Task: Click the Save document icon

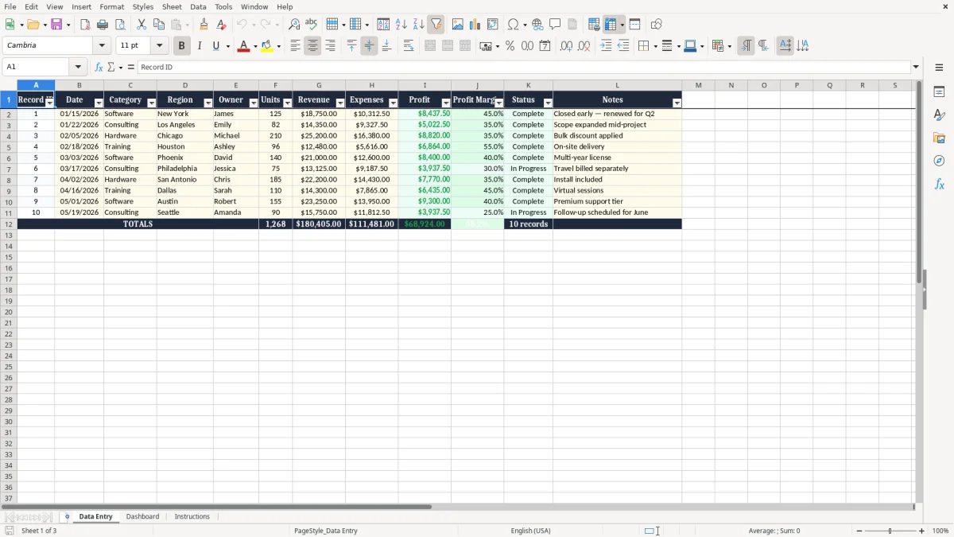Action: [56, 25]
